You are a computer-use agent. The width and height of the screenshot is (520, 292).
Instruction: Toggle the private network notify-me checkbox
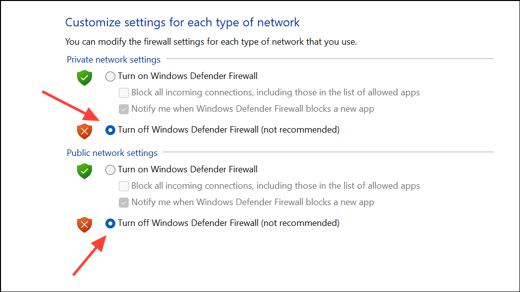pos(123,109)
